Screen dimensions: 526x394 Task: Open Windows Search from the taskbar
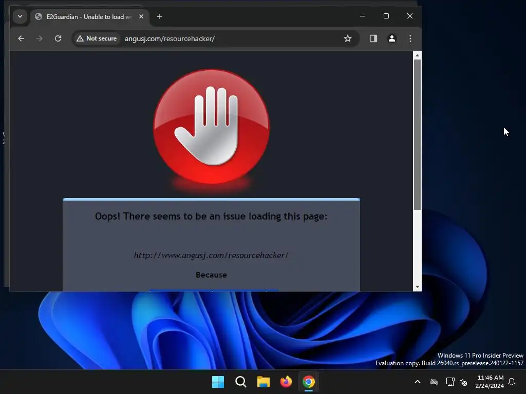click(241, 382)
